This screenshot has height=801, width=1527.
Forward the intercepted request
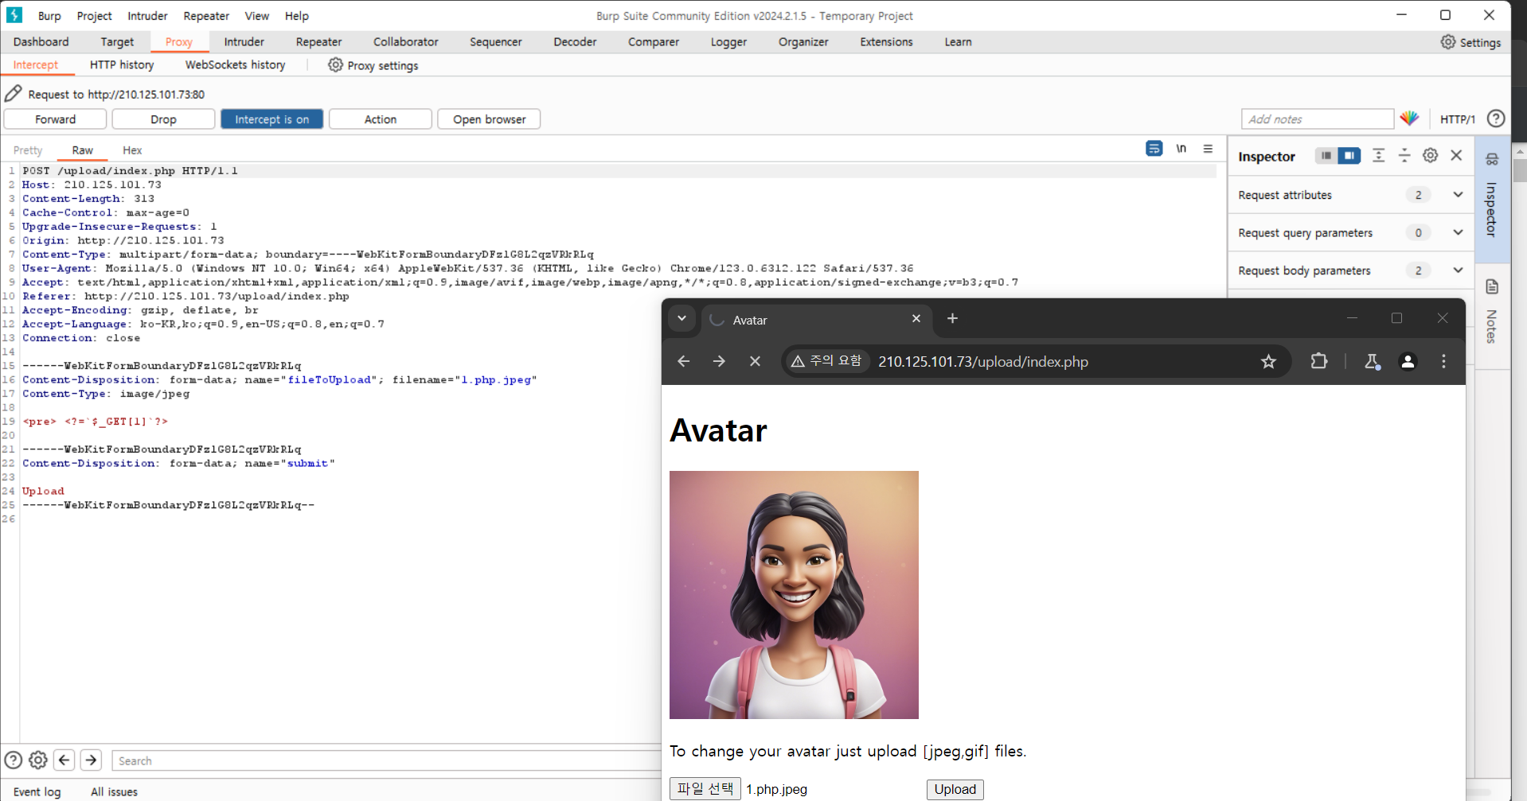click(x=56, y=119)
